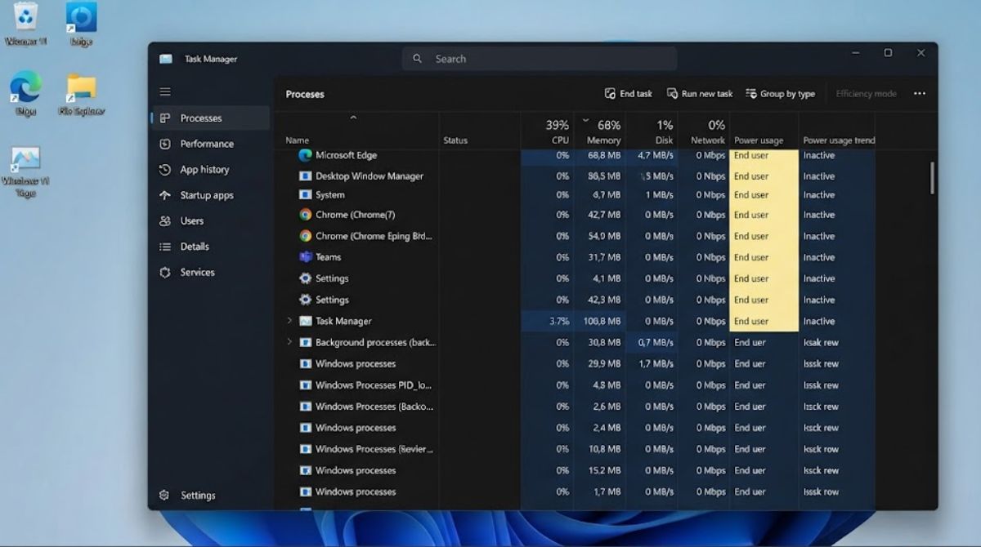Select the System process icon
This screenshot has width=981, height=547.
click(x=305, y=195)
